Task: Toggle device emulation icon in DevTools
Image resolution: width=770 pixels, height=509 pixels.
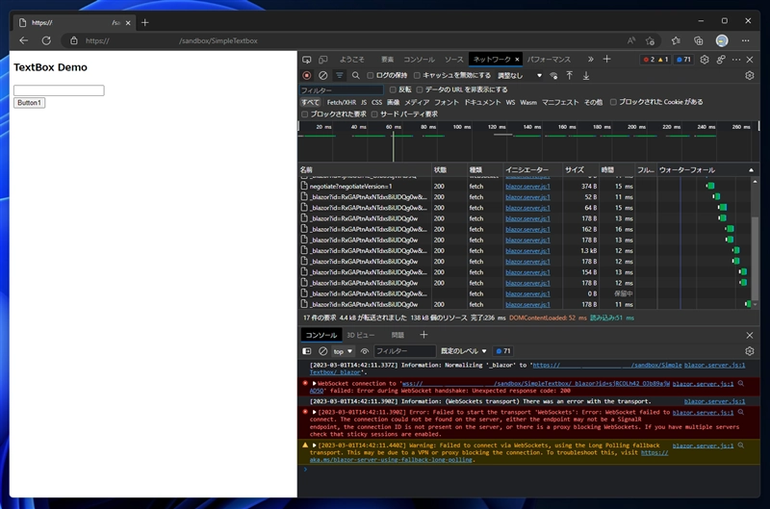Action: (x=323, y=60)
